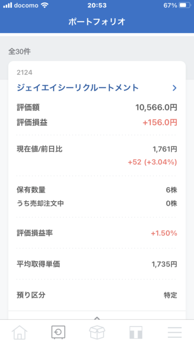
Task: Tap the 評価損益 +156.0円 value
Action: pyautogui.click(x=160, y=123)
